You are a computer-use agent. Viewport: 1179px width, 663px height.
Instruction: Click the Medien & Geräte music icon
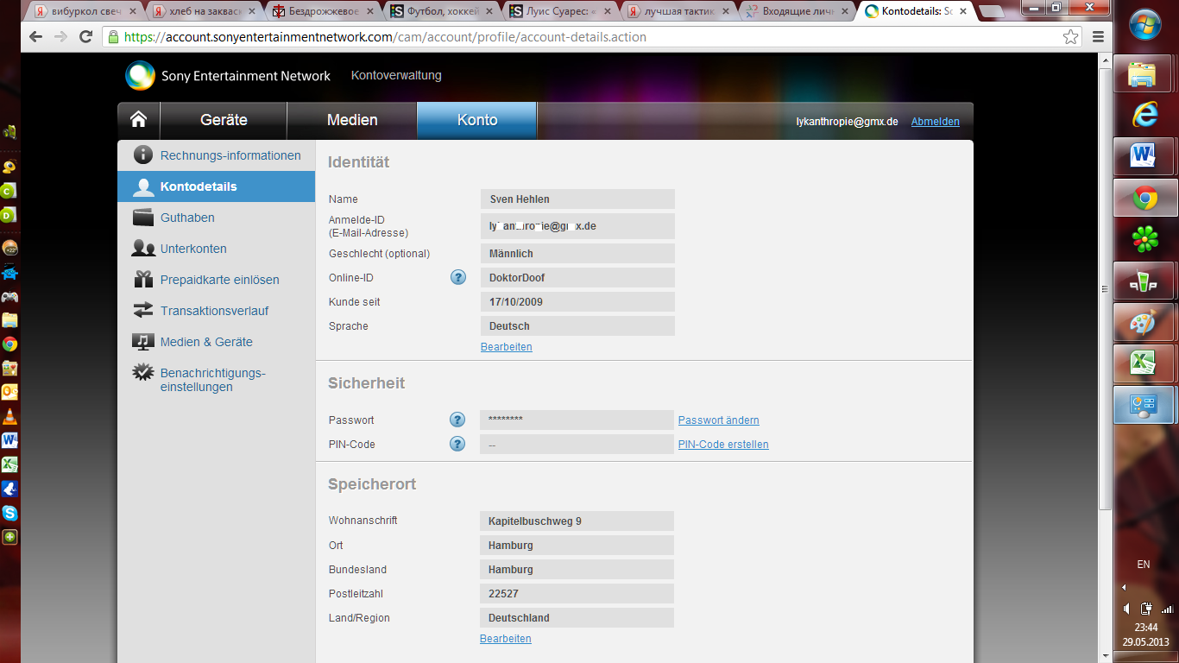(x=143, y=341)
